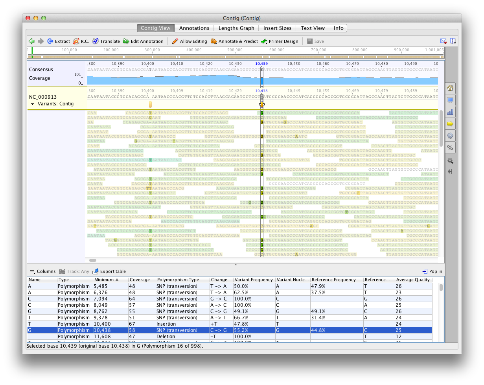This screenshot has width=484, height=385.
Task: Launch Primer Design tool
Action: pyautogui.click(x=280, y=41)
